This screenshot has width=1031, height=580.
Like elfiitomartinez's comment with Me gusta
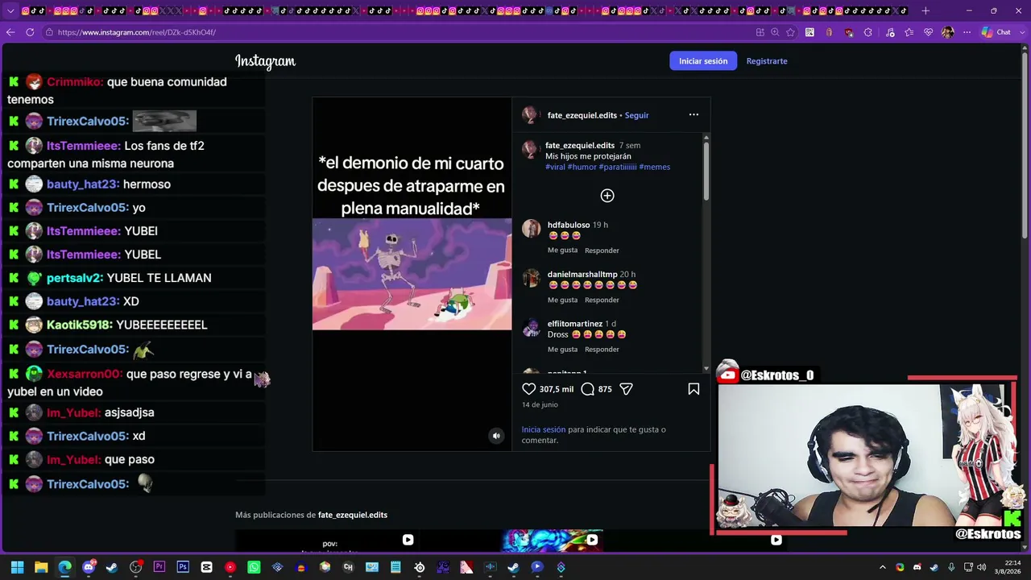[x=562, y=350]
